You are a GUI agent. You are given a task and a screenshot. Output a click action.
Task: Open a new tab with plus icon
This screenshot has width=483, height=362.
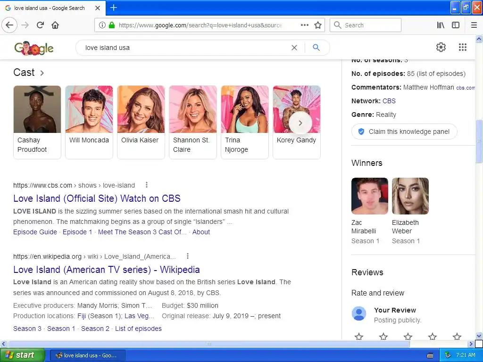tap(113, 8)
